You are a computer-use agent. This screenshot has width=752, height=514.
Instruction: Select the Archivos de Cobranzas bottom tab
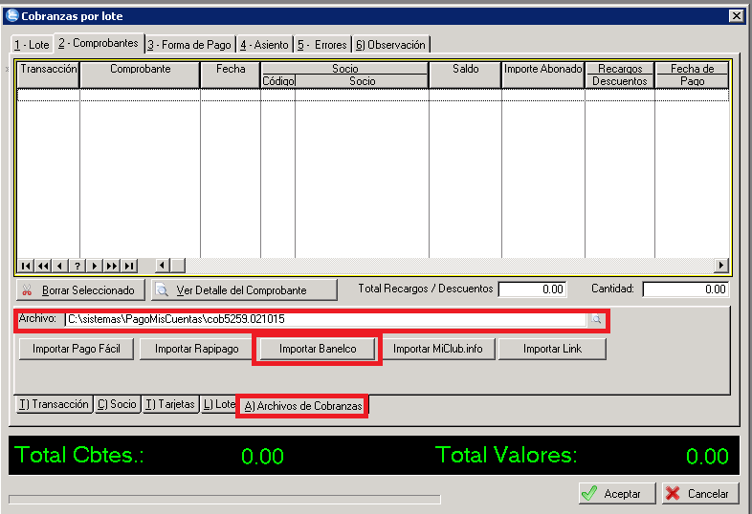click(x=303, y=406)
